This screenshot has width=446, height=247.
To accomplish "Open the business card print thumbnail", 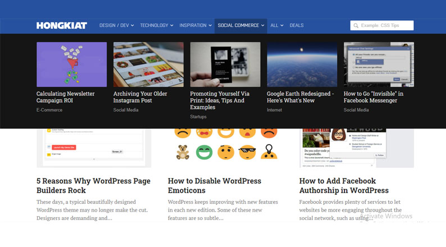I will 225,65.
